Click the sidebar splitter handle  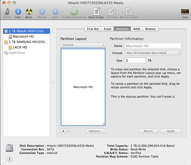[53, 83]
